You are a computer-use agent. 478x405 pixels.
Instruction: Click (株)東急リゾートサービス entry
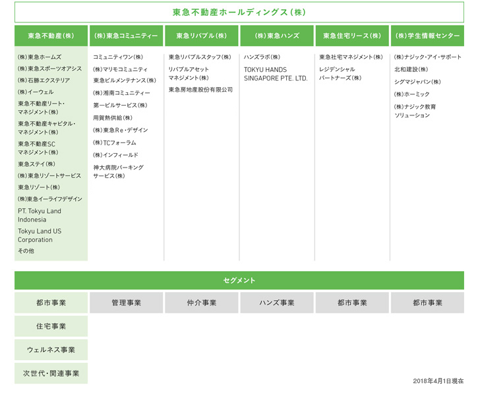pyautogui.click(x=49, y=175)
